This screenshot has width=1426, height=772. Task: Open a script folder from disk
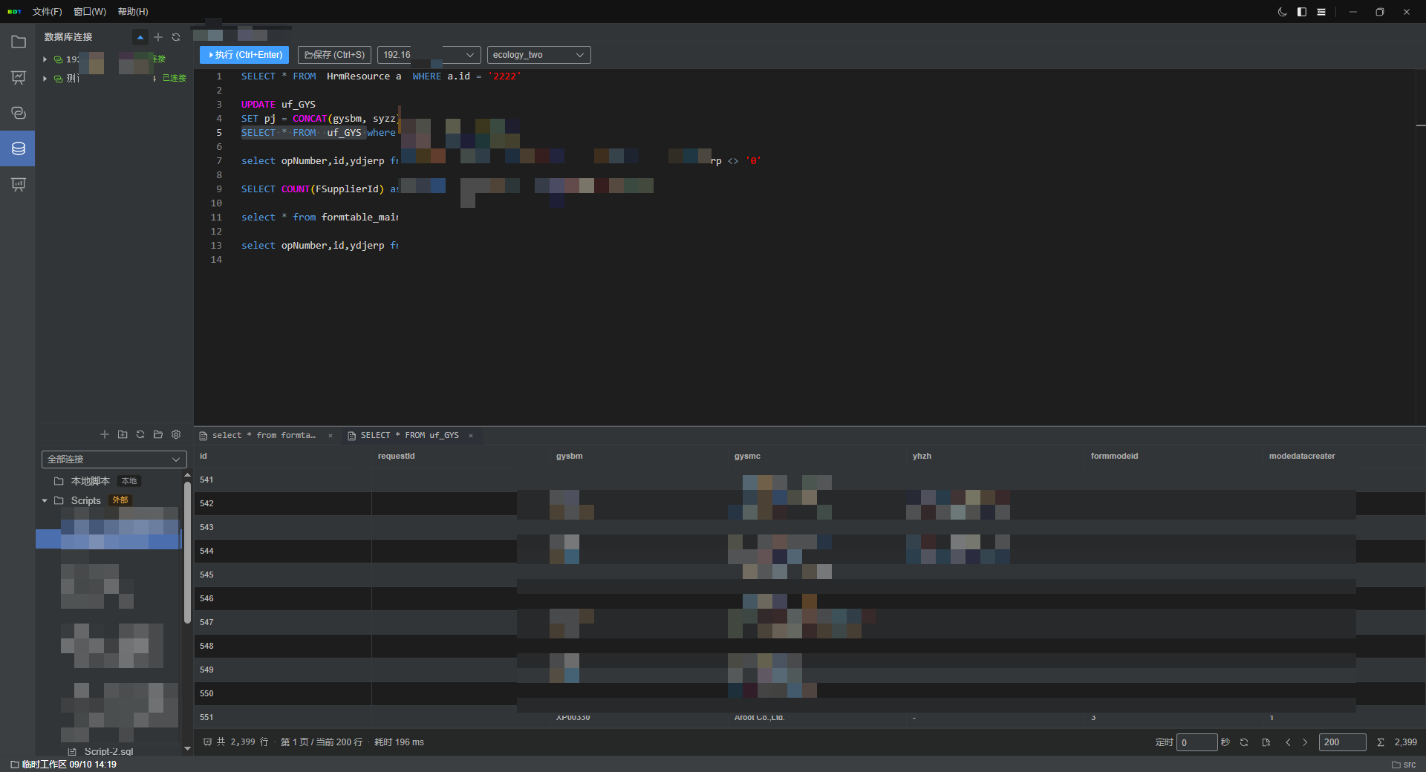click(158, 434)
